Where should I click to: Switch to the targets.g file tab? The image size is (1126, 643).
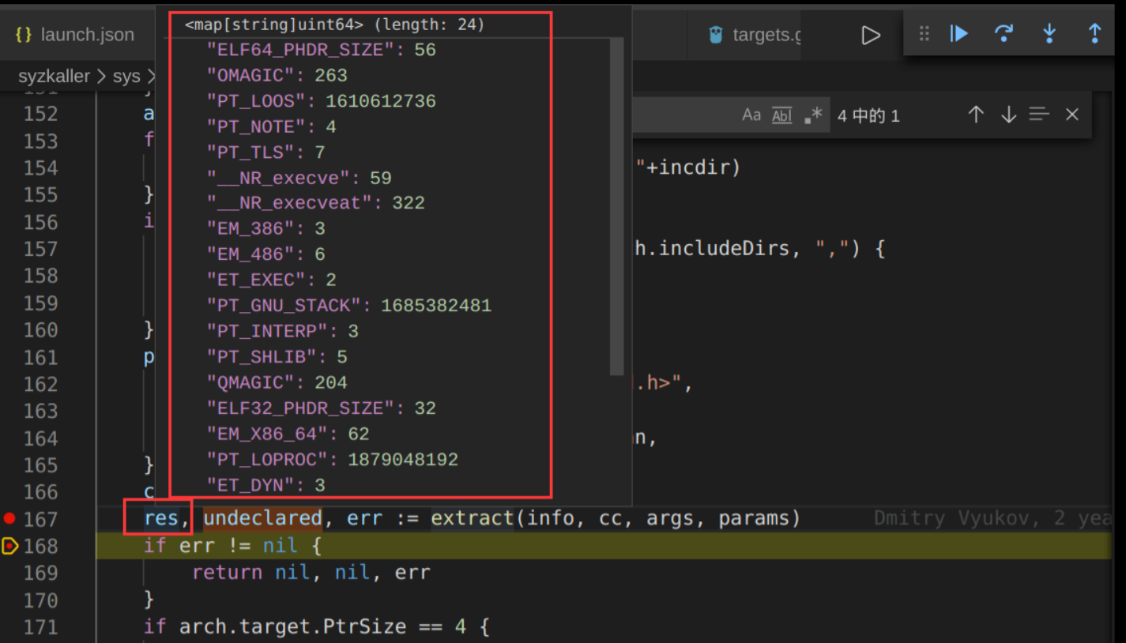click(x=756, y=35)
